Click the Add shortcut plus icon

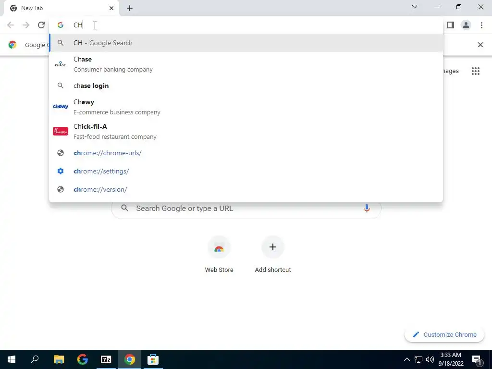(x=273, y=247)
